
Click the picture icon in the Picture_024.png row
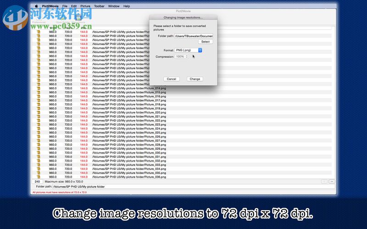pyautogui.click(x=39, y=129)
